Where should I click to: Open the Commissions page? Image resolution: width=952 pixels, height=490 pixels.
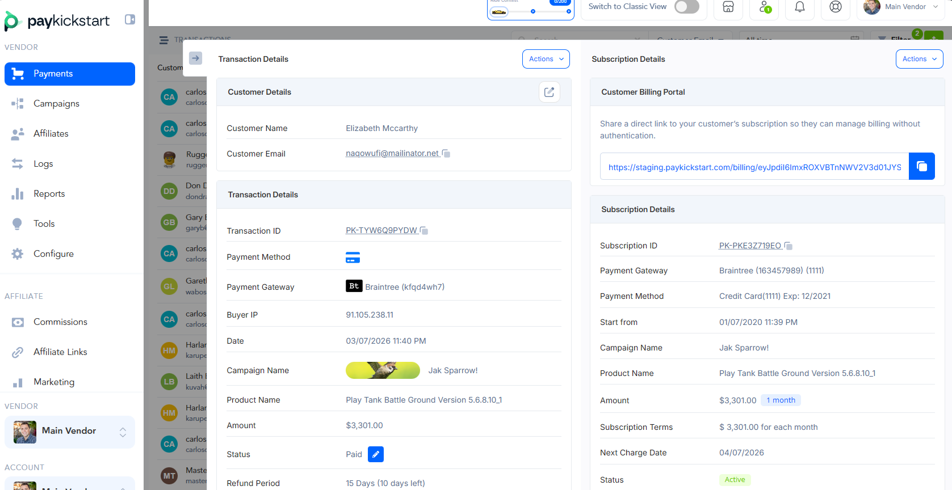[x=70, y=322]
